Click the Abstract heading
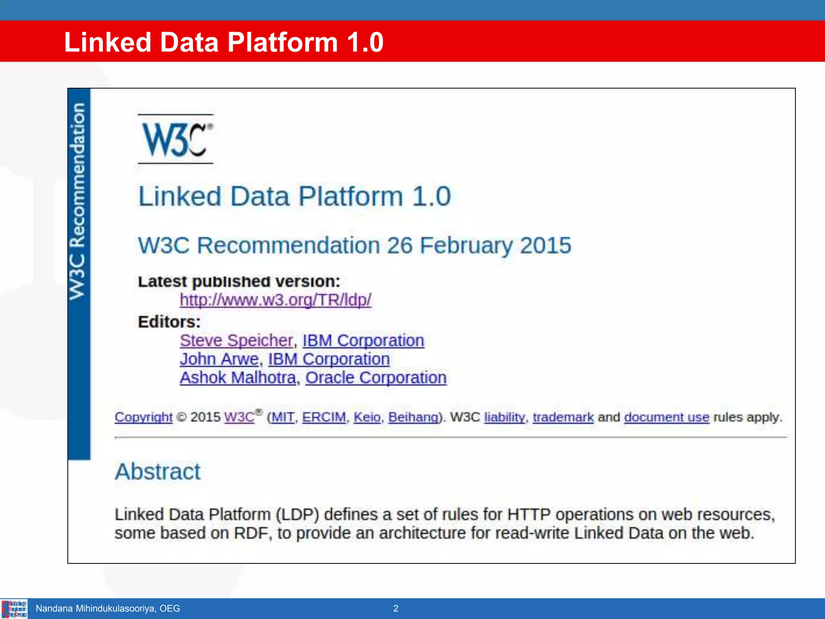This screenshot has height=619, width=825. click(158, 471)
